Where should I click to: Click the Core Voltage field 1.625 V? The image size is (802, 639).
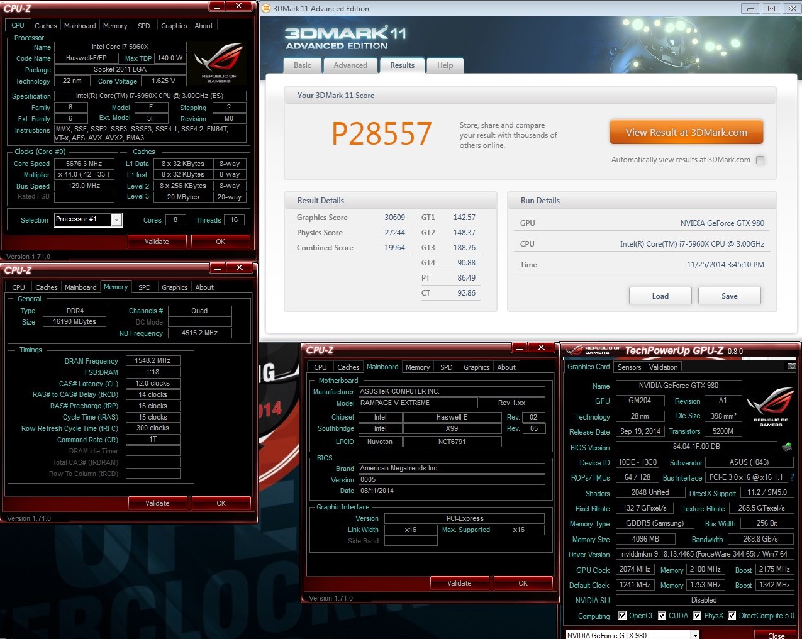tap(164, 81)
